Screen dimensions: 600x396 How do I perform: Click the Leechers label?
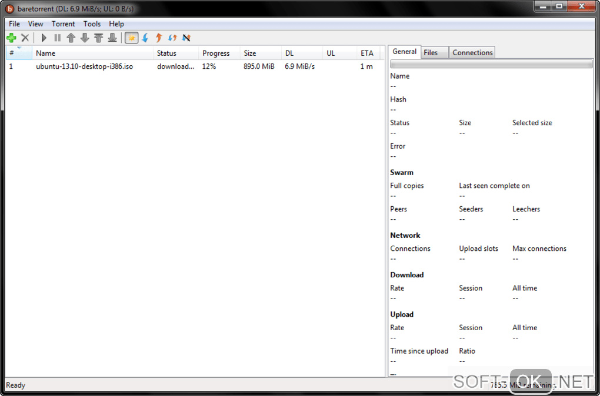526,209
